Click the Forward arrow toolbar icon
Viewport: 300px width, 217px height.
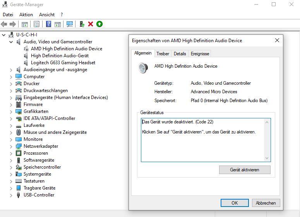[x=13, y=24]
